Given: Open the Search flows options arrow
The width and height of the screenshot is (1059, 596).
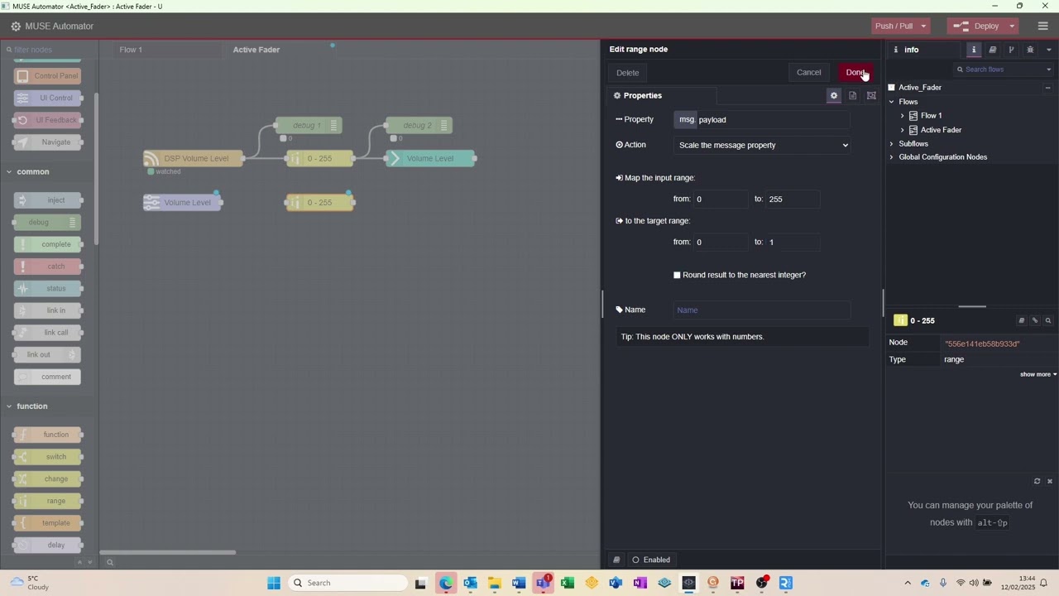Looking at the screenshot, I should (1049, 70).
